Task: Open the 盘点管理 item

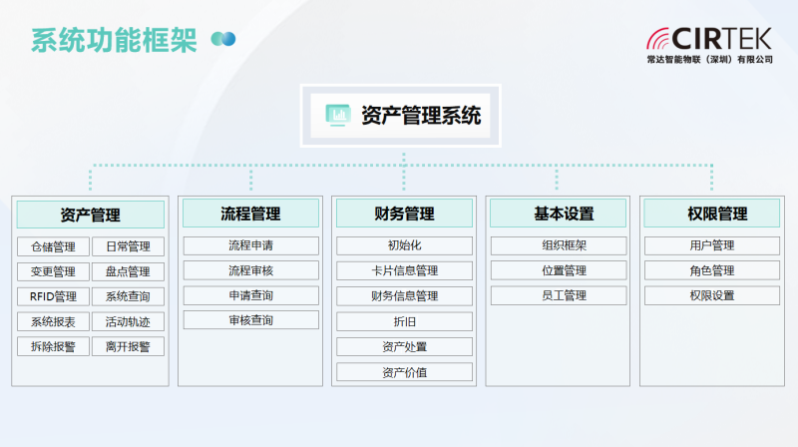Action: (128, 271)
